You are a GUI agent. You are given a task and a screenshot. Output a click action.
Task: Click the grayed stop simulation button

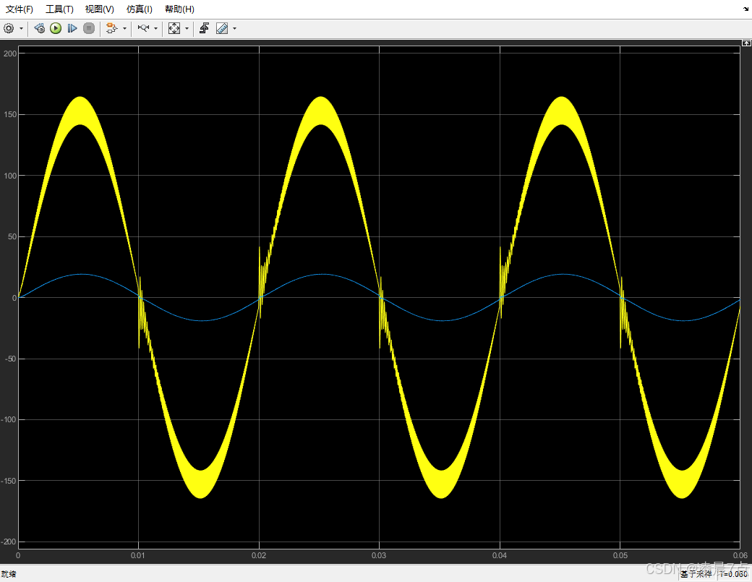(x=89, y=29)
